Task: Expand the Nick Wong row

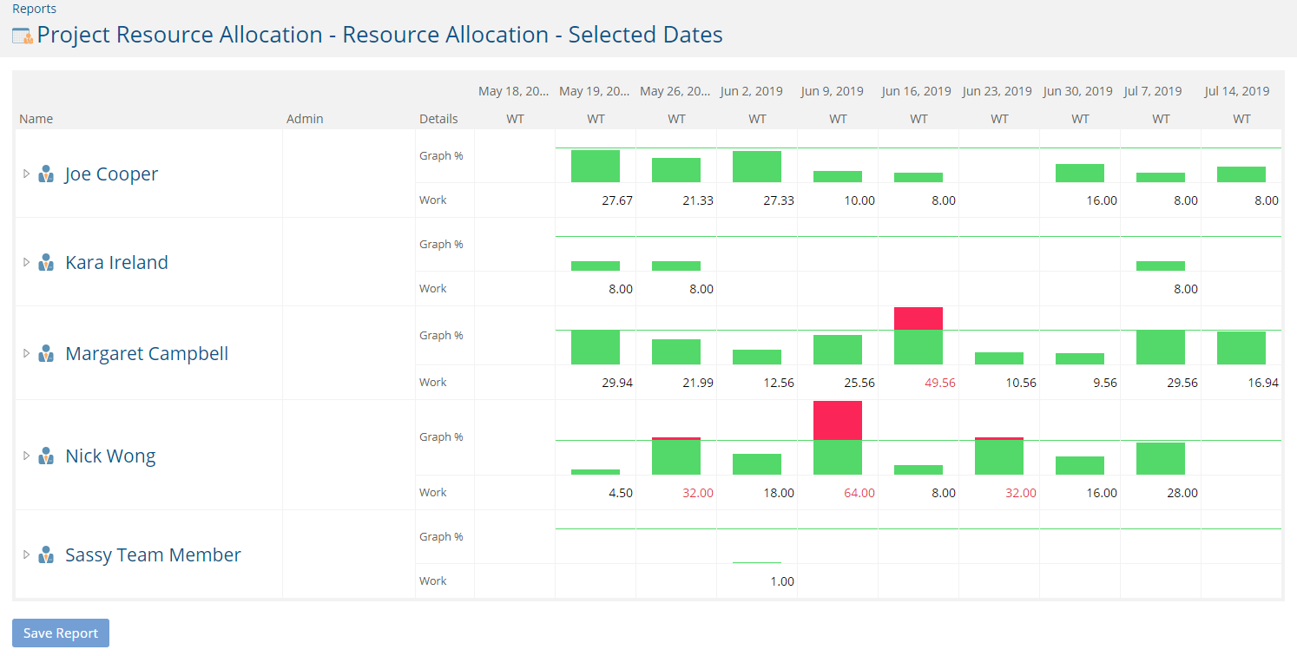Action: click(x=26, y=456)
